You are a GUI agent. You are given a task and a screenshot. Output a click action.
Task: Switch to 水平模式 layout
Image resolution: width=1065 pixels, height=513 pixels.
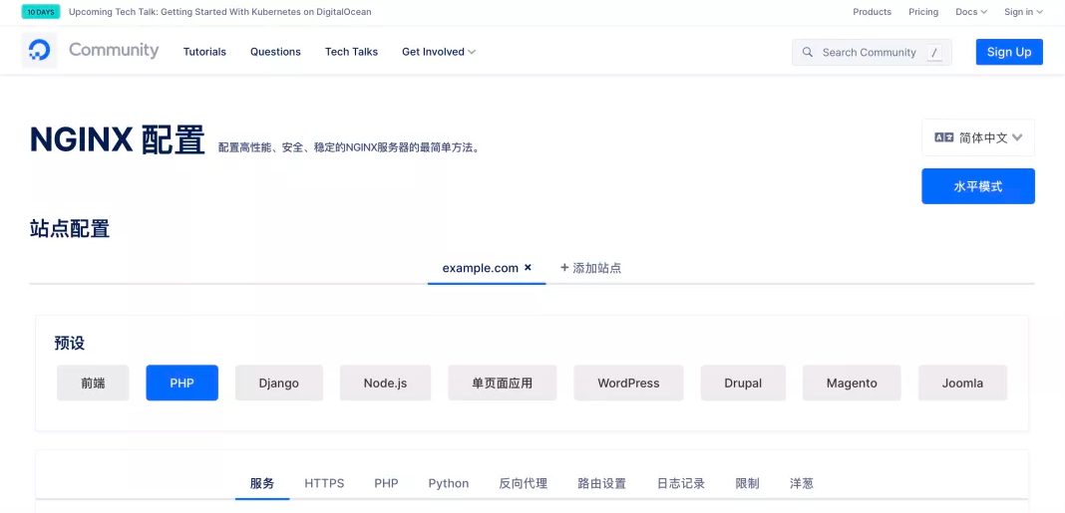pos(978,186)
